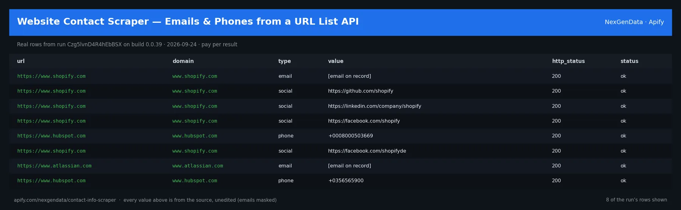
Task: Click the 'ok' status in the +0356565900 row
Action: pyautogui.click(x=623, y=181)
